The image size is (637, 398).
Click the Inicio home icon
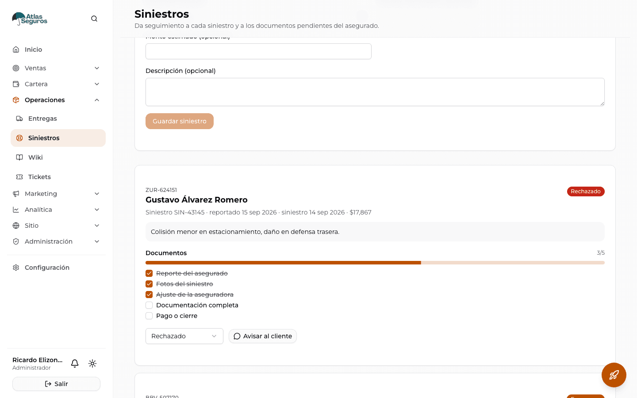click(x=16, y=50)
